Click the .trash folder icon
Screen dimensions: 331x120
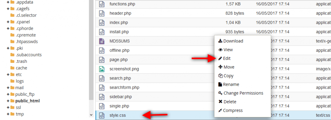tap(12, 61)
